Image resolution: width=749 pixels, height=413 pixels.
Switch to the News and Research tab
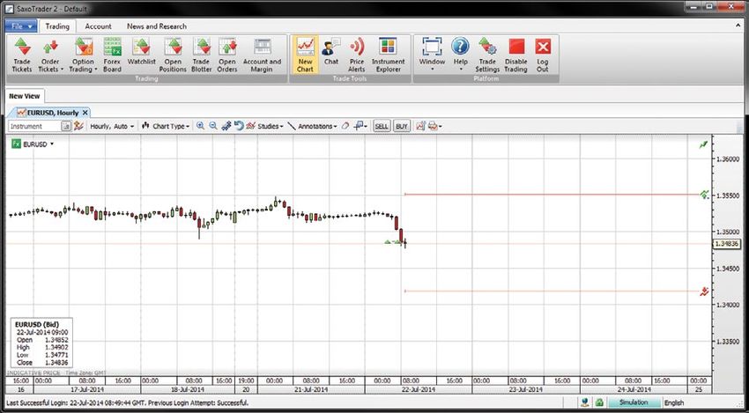coord(157,26)
